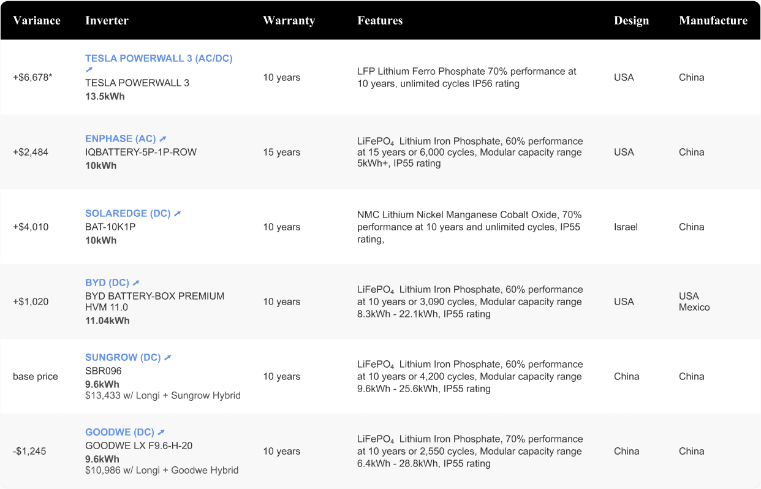Follow the SOLAREDGE (DC) link
This screenshot has height=489, width=761.
[x=127, y=214]
